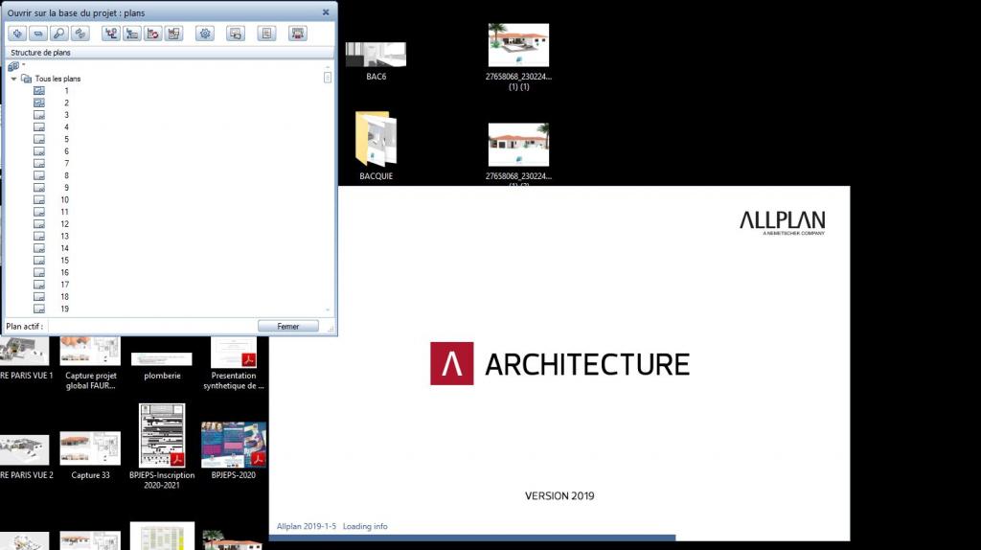Select plan number 16 in the tree

(64, 272)
